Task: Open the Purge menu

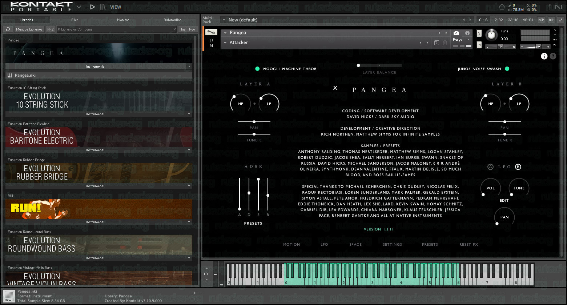Action: coord(462,40)
